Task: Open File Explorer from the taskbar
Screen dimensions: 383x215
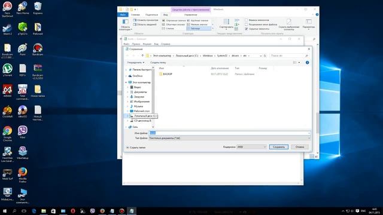Action: pos(44,211)
